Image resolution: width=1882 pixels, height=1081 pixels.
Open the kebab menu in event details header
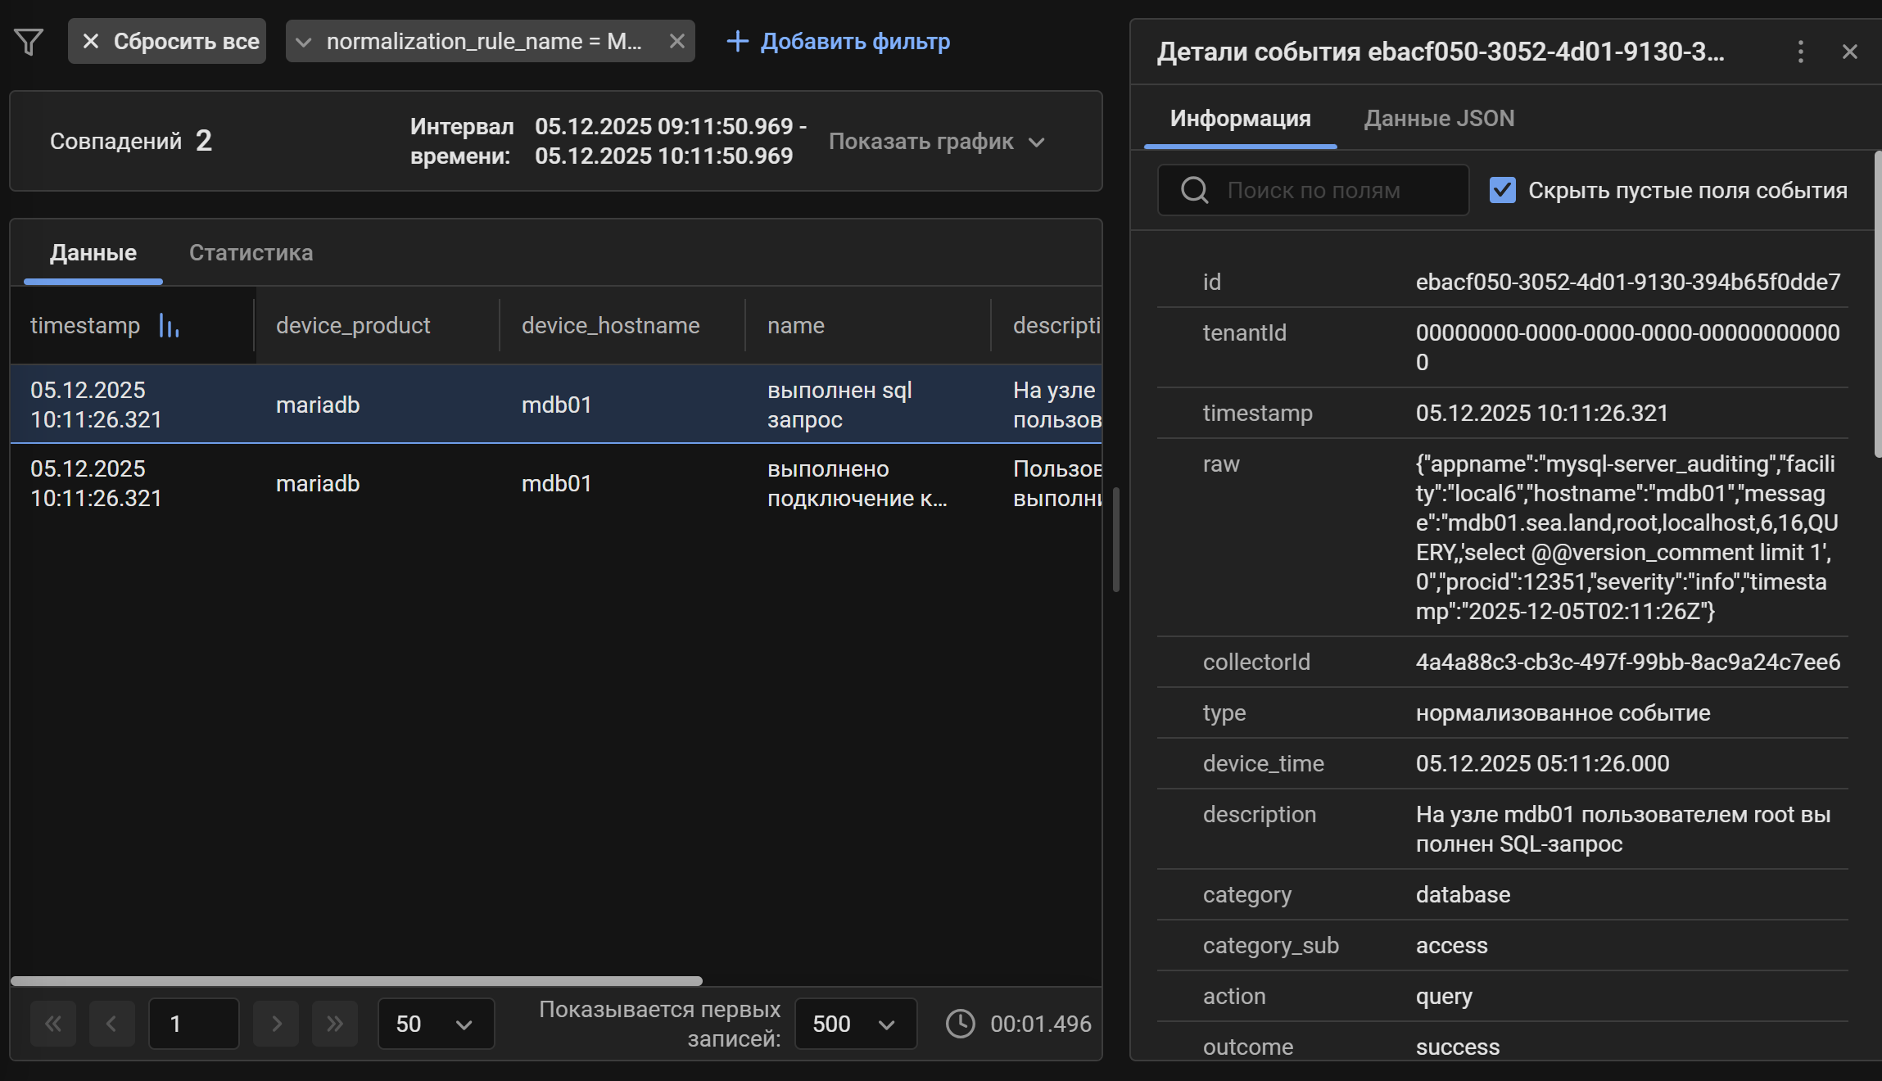tap(1801, 52)
